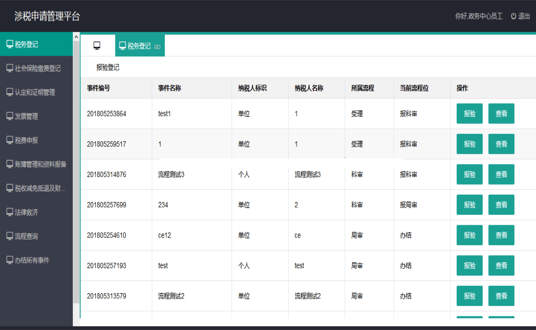Select the 发票管理 monitor icon in the sidebar
Viewport: 536px width, 330px height.
(x=9, y=116)
